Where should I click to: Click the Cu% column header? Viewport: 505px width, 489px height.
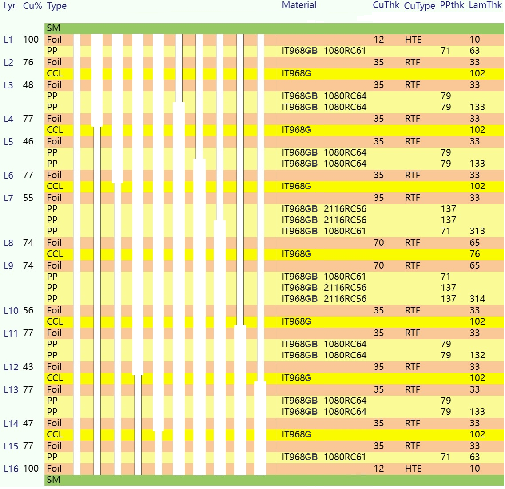[32, 6]
